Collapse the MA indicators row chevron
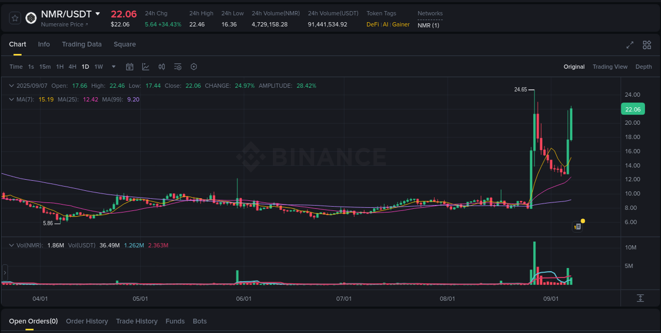 (11, 99)
